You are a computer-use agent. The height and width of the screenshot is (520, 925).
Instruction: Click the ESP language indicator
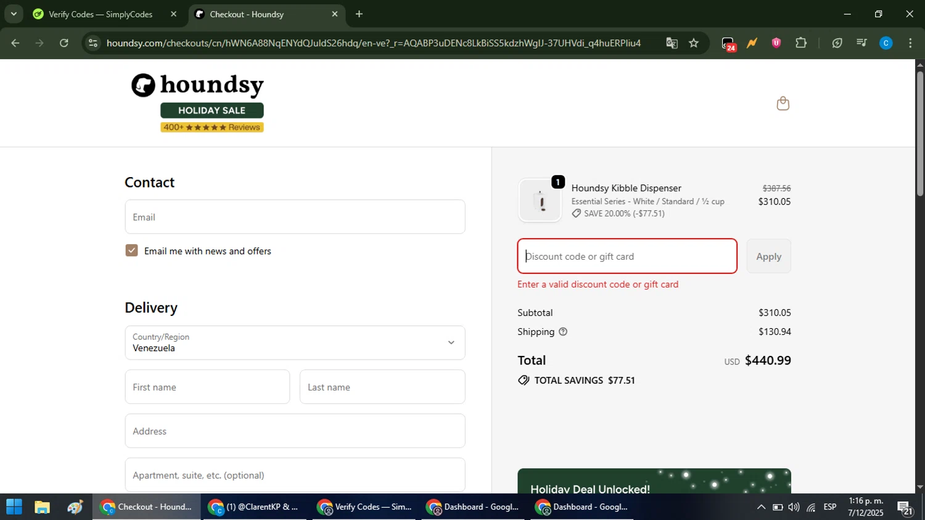830,507
